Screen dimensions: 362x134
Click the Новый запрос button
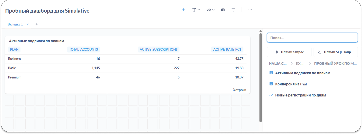[x=289, y=52]
